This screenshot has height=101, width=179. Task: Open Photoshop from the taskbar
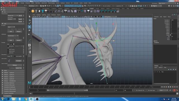point(8,99)
